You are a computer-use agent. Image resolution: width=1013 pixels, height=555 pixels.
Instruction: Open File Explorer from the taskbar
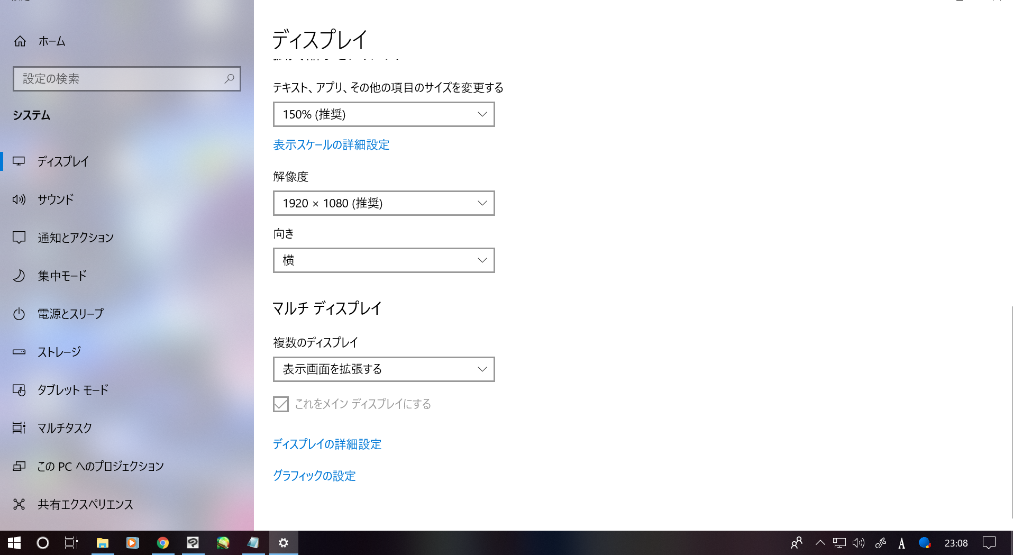pos(102,543)
